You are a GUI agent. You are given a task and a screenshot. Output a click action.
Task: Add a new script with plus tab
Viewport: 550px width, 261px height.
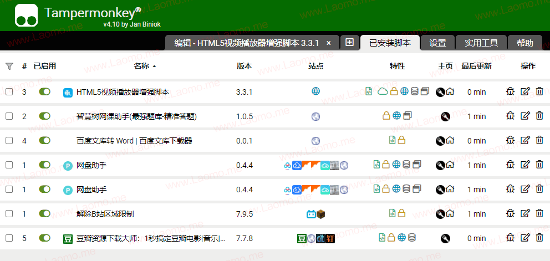[x=349, y=43]
